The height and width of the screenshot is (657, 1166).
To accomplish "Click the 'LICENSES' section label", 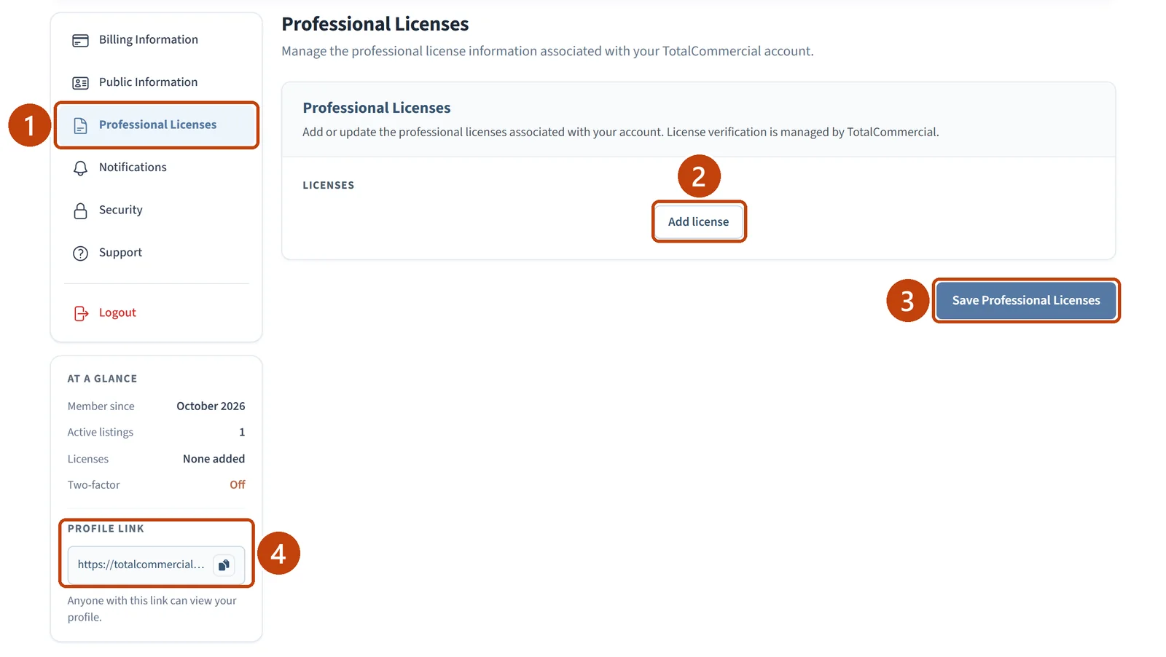I will [x=329, y=185].
